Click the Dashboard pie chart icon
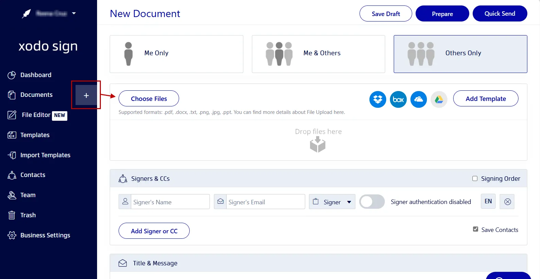The width and height of the screenshot is (540, 279). tap(12, 75)
